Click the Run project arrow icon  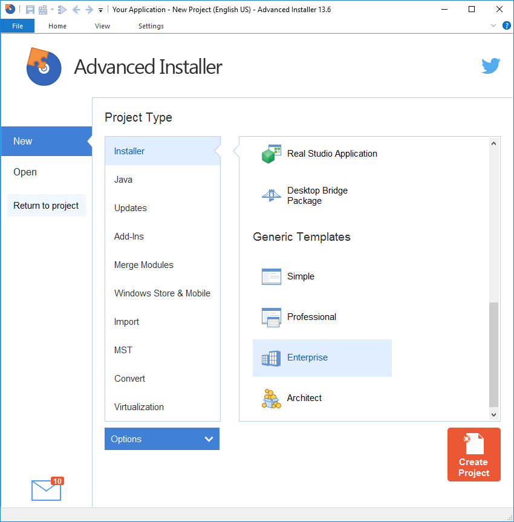pos(63,9)
